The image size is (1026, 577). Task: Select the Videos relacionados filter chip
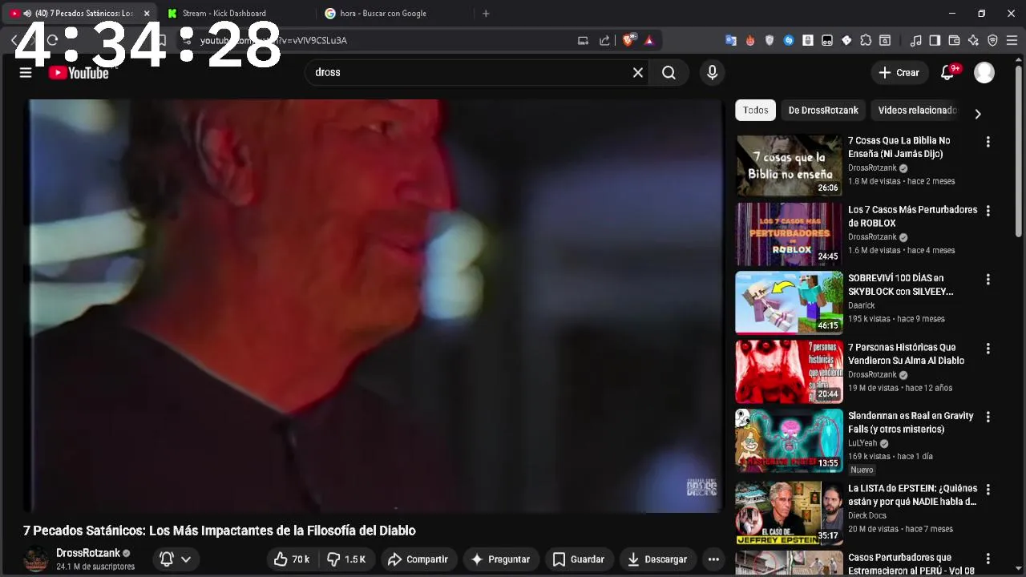[917, 111]
